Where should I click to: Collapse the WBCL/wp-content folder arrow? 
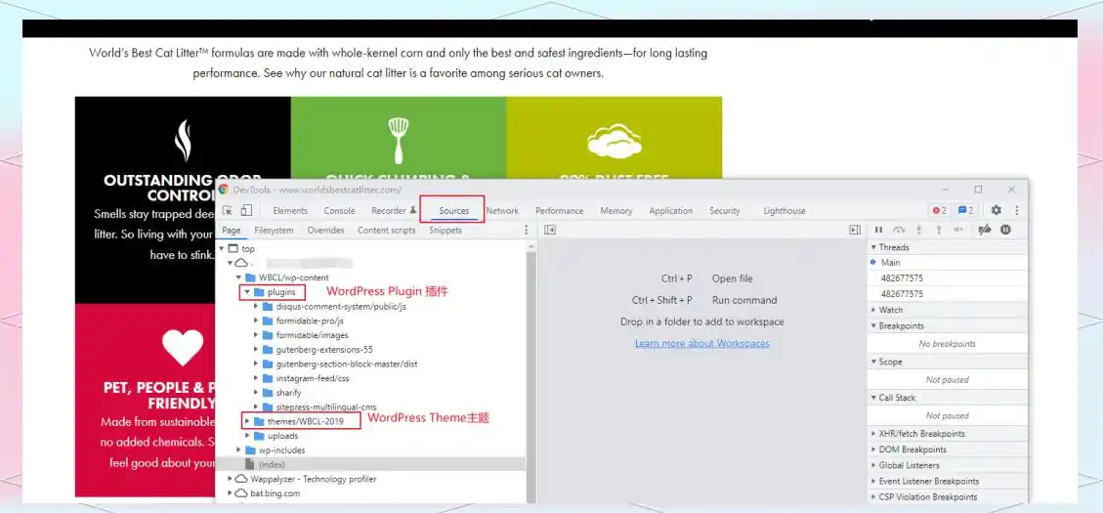pos(239,278)
